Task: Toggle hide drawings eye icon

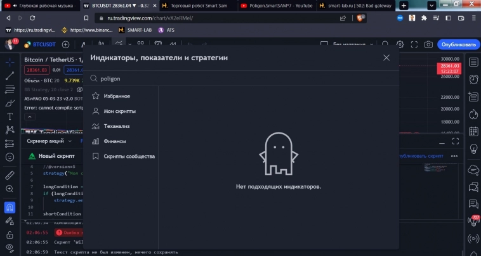Action: 10,248
